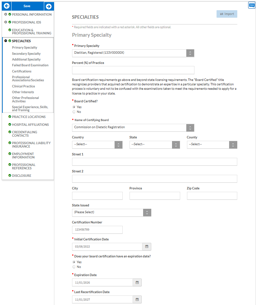Open State Issued dropdown
257x305 pixels.
112,213
